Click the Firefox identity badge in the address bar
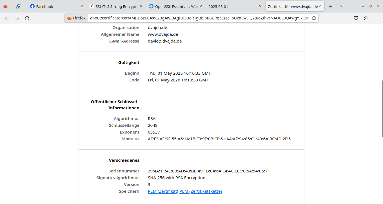Image resolution: width=383 pixels, height=204 pixels. (x=77, y=18)
